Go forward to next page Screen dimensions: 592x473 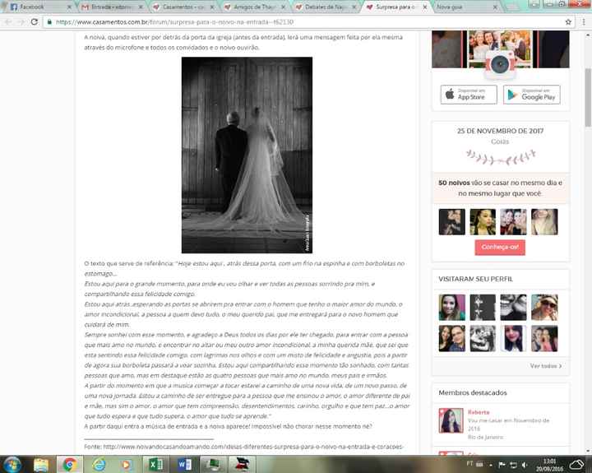coord(21,22)
